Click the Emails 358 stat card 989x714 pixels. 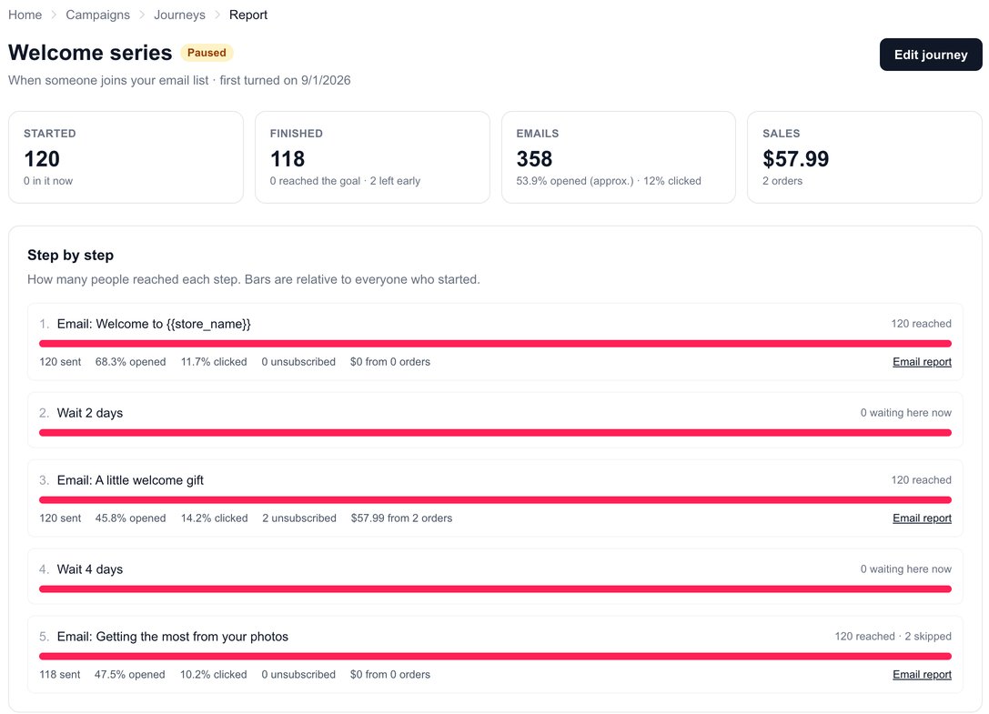(618, 157)
